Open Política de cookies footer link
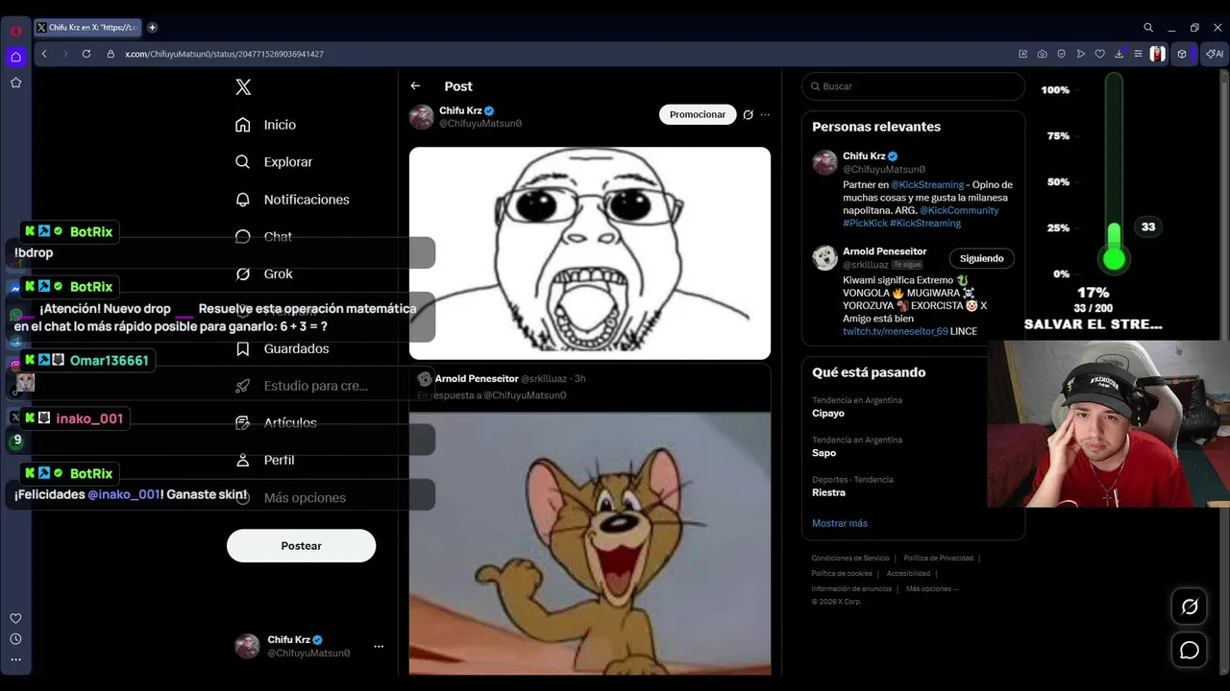Viewport: 1230px width, 691px height. pyautogui.click(x=842, y=574)
